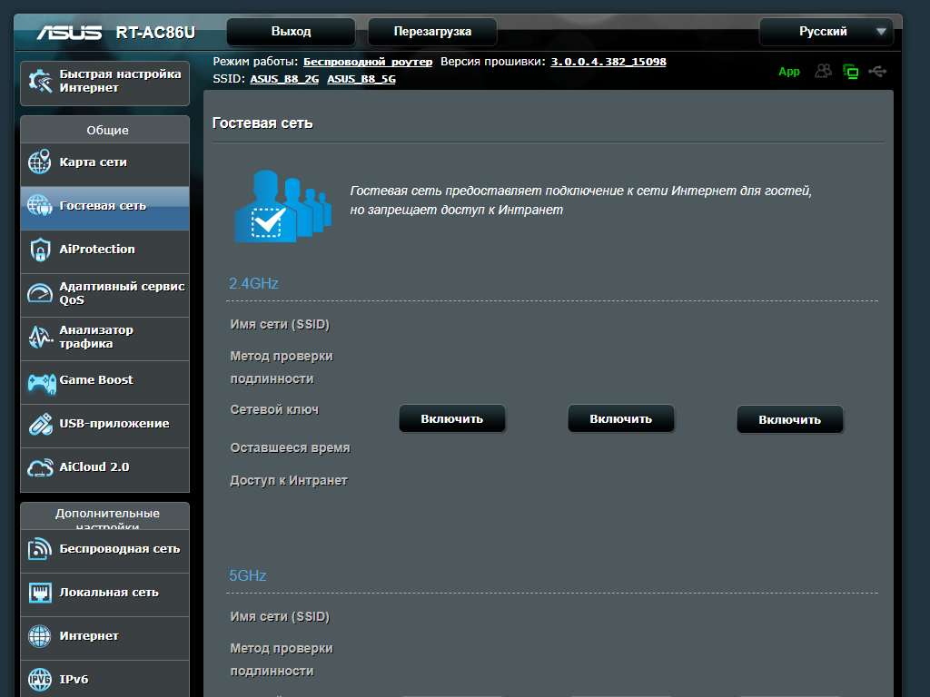
Task: Open the Game Boost menu entry
Action: (x=105, y=380)
